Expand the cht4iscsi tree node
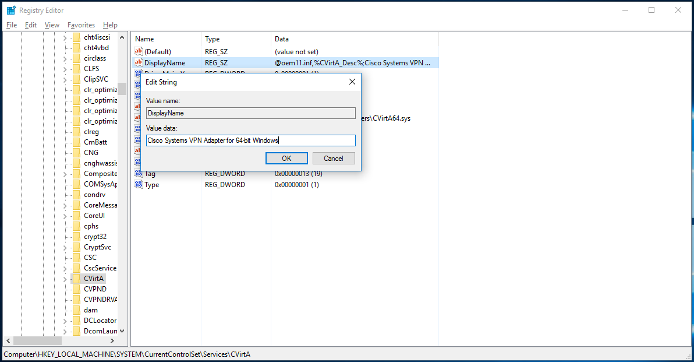Image resolution: width=694 pixels, height=362 pixels. point(65,38)
